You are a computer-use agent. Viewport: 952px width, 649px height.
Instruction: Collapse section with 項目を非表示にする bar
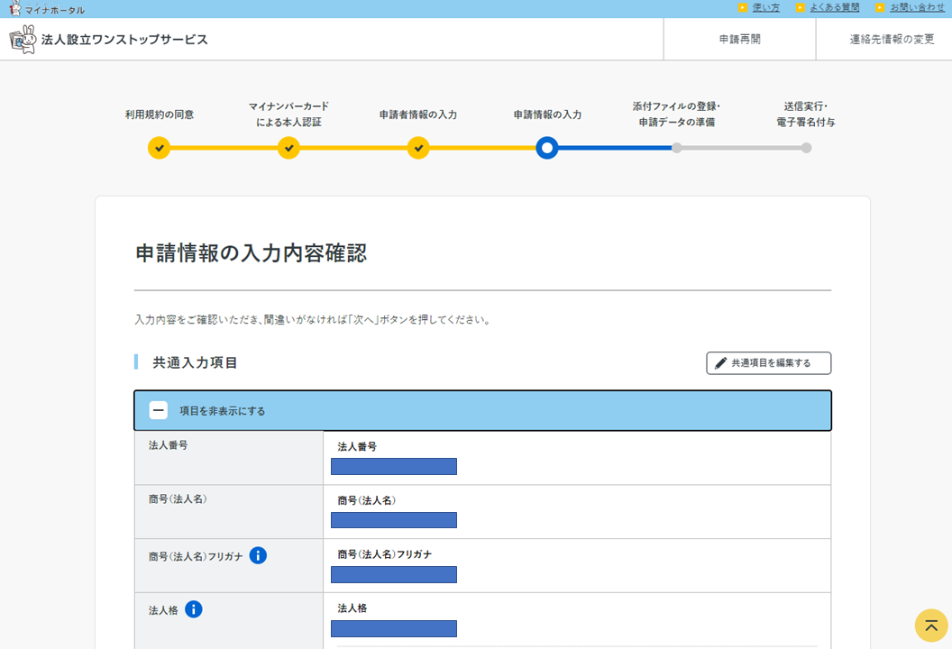[482, 411]
